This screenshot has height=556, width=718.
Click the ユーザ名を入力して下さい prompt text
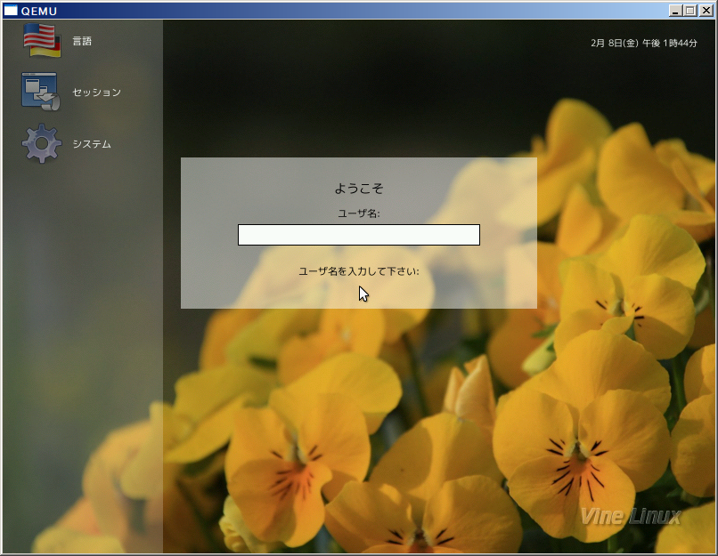click(359, 271)
